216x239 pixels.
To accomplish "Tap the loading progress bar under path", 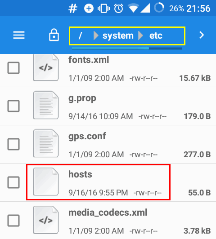I will coord(127,49).
